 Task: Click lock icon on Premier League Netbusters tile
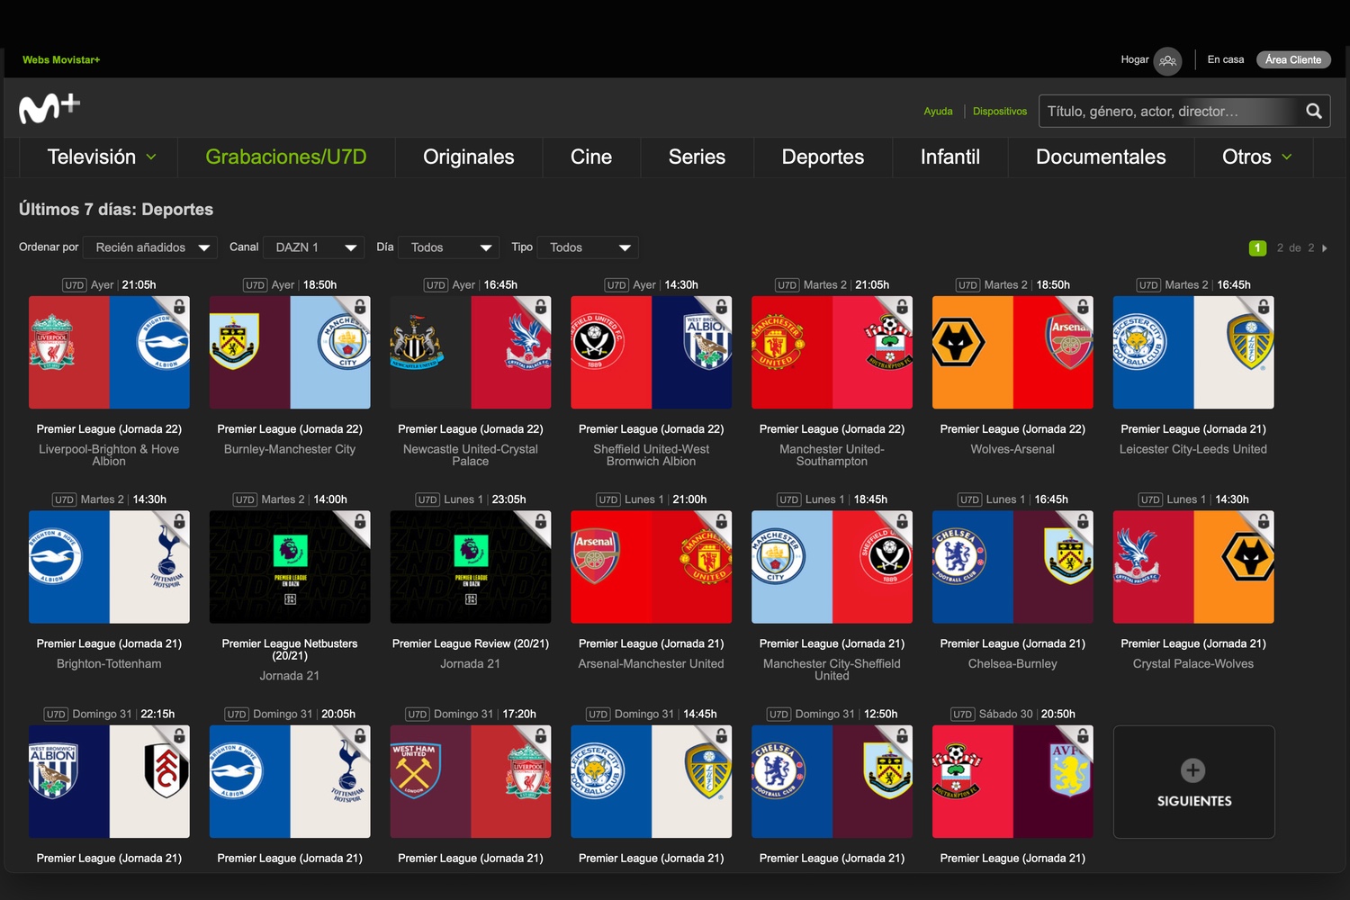[x=360, y=522]
